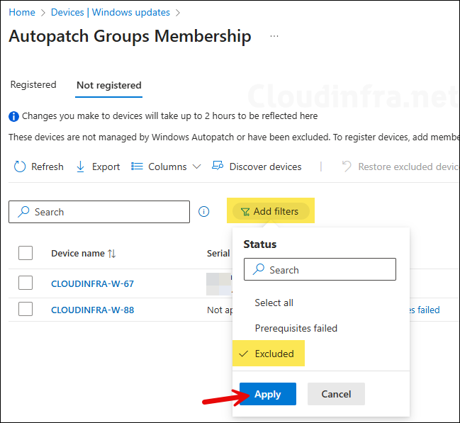460x423 pixels.
Task: Check the box for CLOUDINFRA-W-67
Action: [x=26, y=283]
